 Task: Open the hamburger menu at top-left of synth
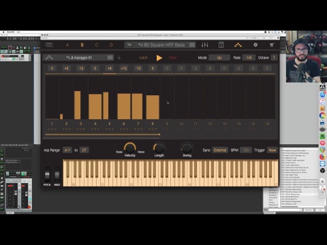pyautogui.click(x=49, y=45)
